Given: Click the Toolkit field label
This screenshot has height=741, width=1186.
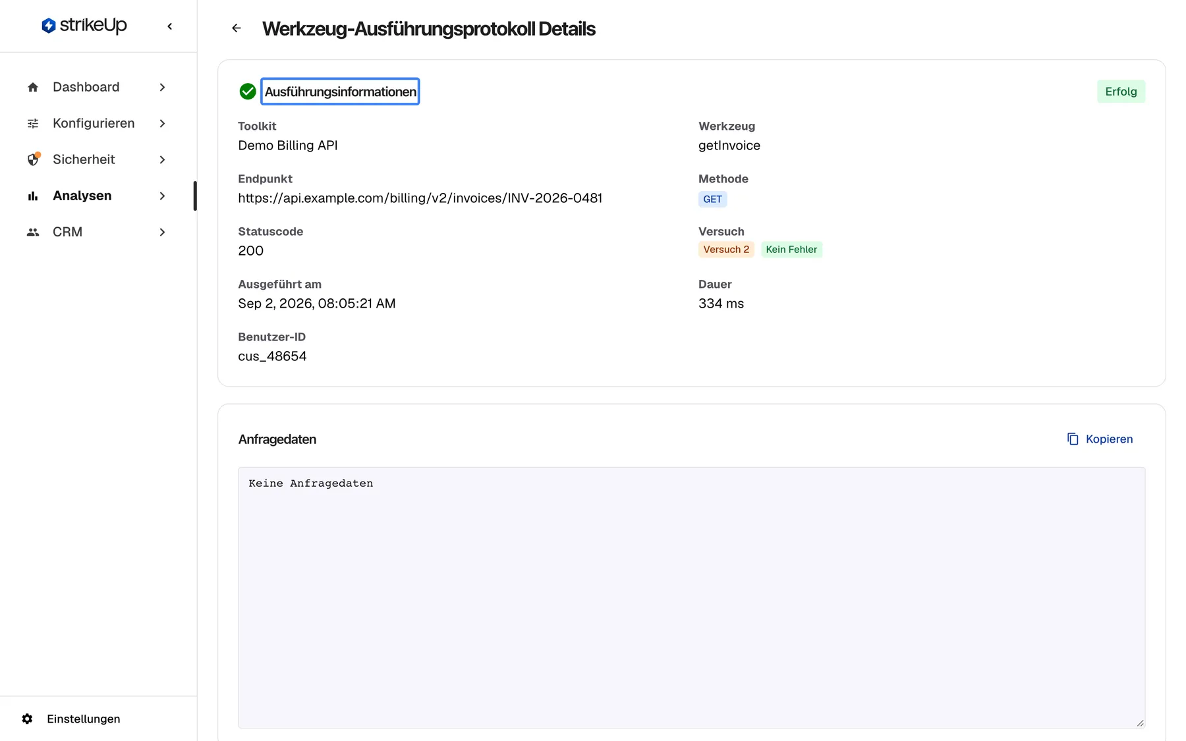Looking at the screenshot, I should click(x=257, y=126).
